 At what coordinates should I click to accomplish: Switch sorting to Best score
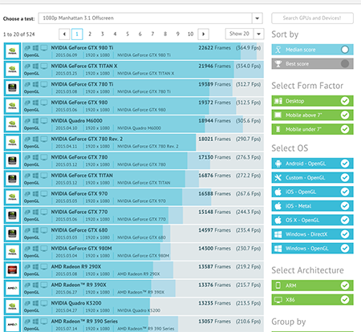tap(312, 63)
